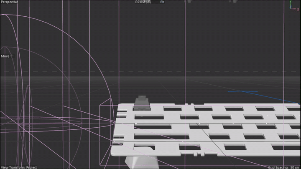Click the camera icon beside the RS camera label
Image resolution: width=301 pixels, height=169 pixels.
click(162, 2)
